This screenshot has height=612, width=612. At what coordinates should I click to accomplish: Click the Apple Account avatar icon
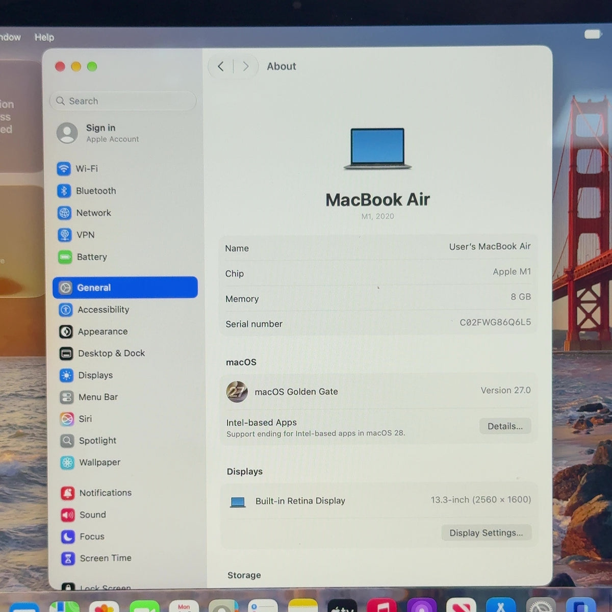coord(67,133)
